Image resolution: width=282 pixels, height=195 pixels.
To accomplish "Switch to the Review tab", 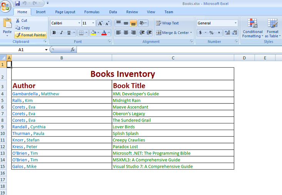I will point(132,12).
